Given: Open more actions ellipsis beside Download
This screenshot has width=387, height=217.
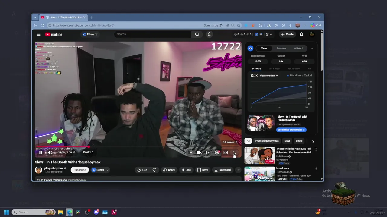Looking at the screenshot, I should click(238, 170).
